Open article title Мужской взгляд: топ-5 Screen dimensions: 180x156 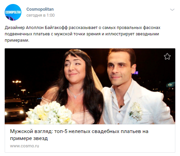click(x=79, y=135)
